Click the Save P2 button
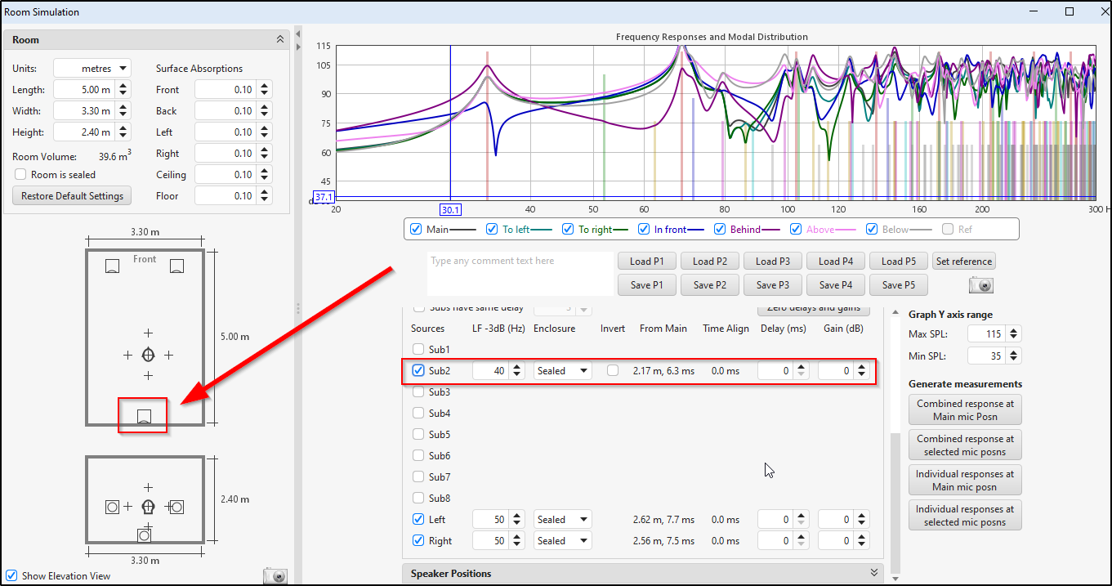The height and width of the screenshot is (586, 1112). click(709, 285)
